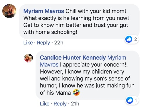Reply to Myriam Mavros's comment
The width and height of the screenshot is (146, 111).
(43, 43)
